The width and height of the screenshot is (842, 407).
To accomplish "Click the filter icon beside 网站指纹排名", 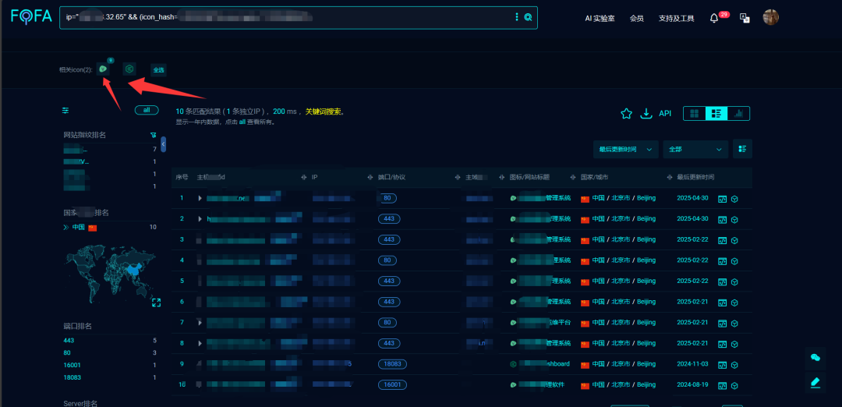I will pyautogui.click(x=153, y=135).
